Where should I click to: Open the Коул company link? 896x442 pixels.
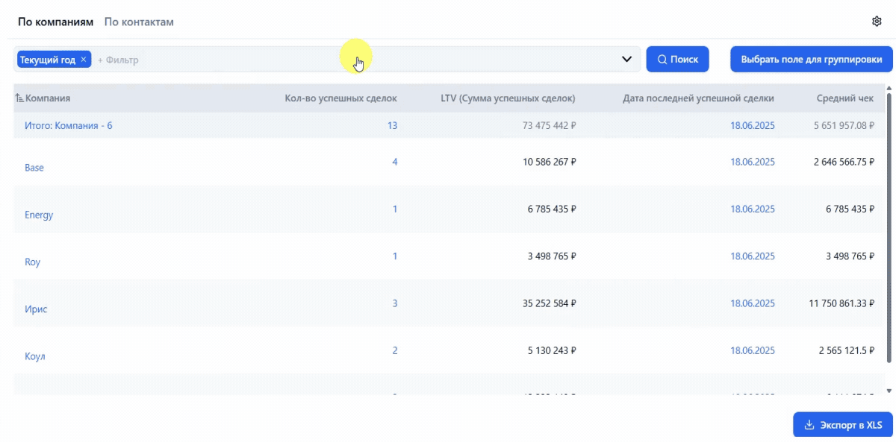point(35,356)
